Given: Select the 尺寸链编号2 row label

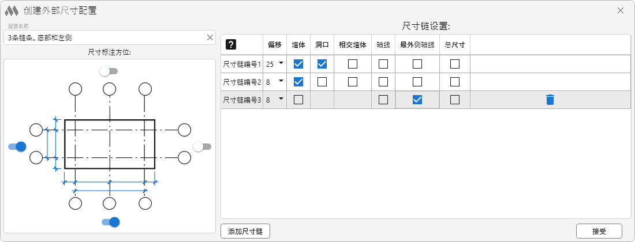Looking at the screenshot, I should tap(242, 82).
